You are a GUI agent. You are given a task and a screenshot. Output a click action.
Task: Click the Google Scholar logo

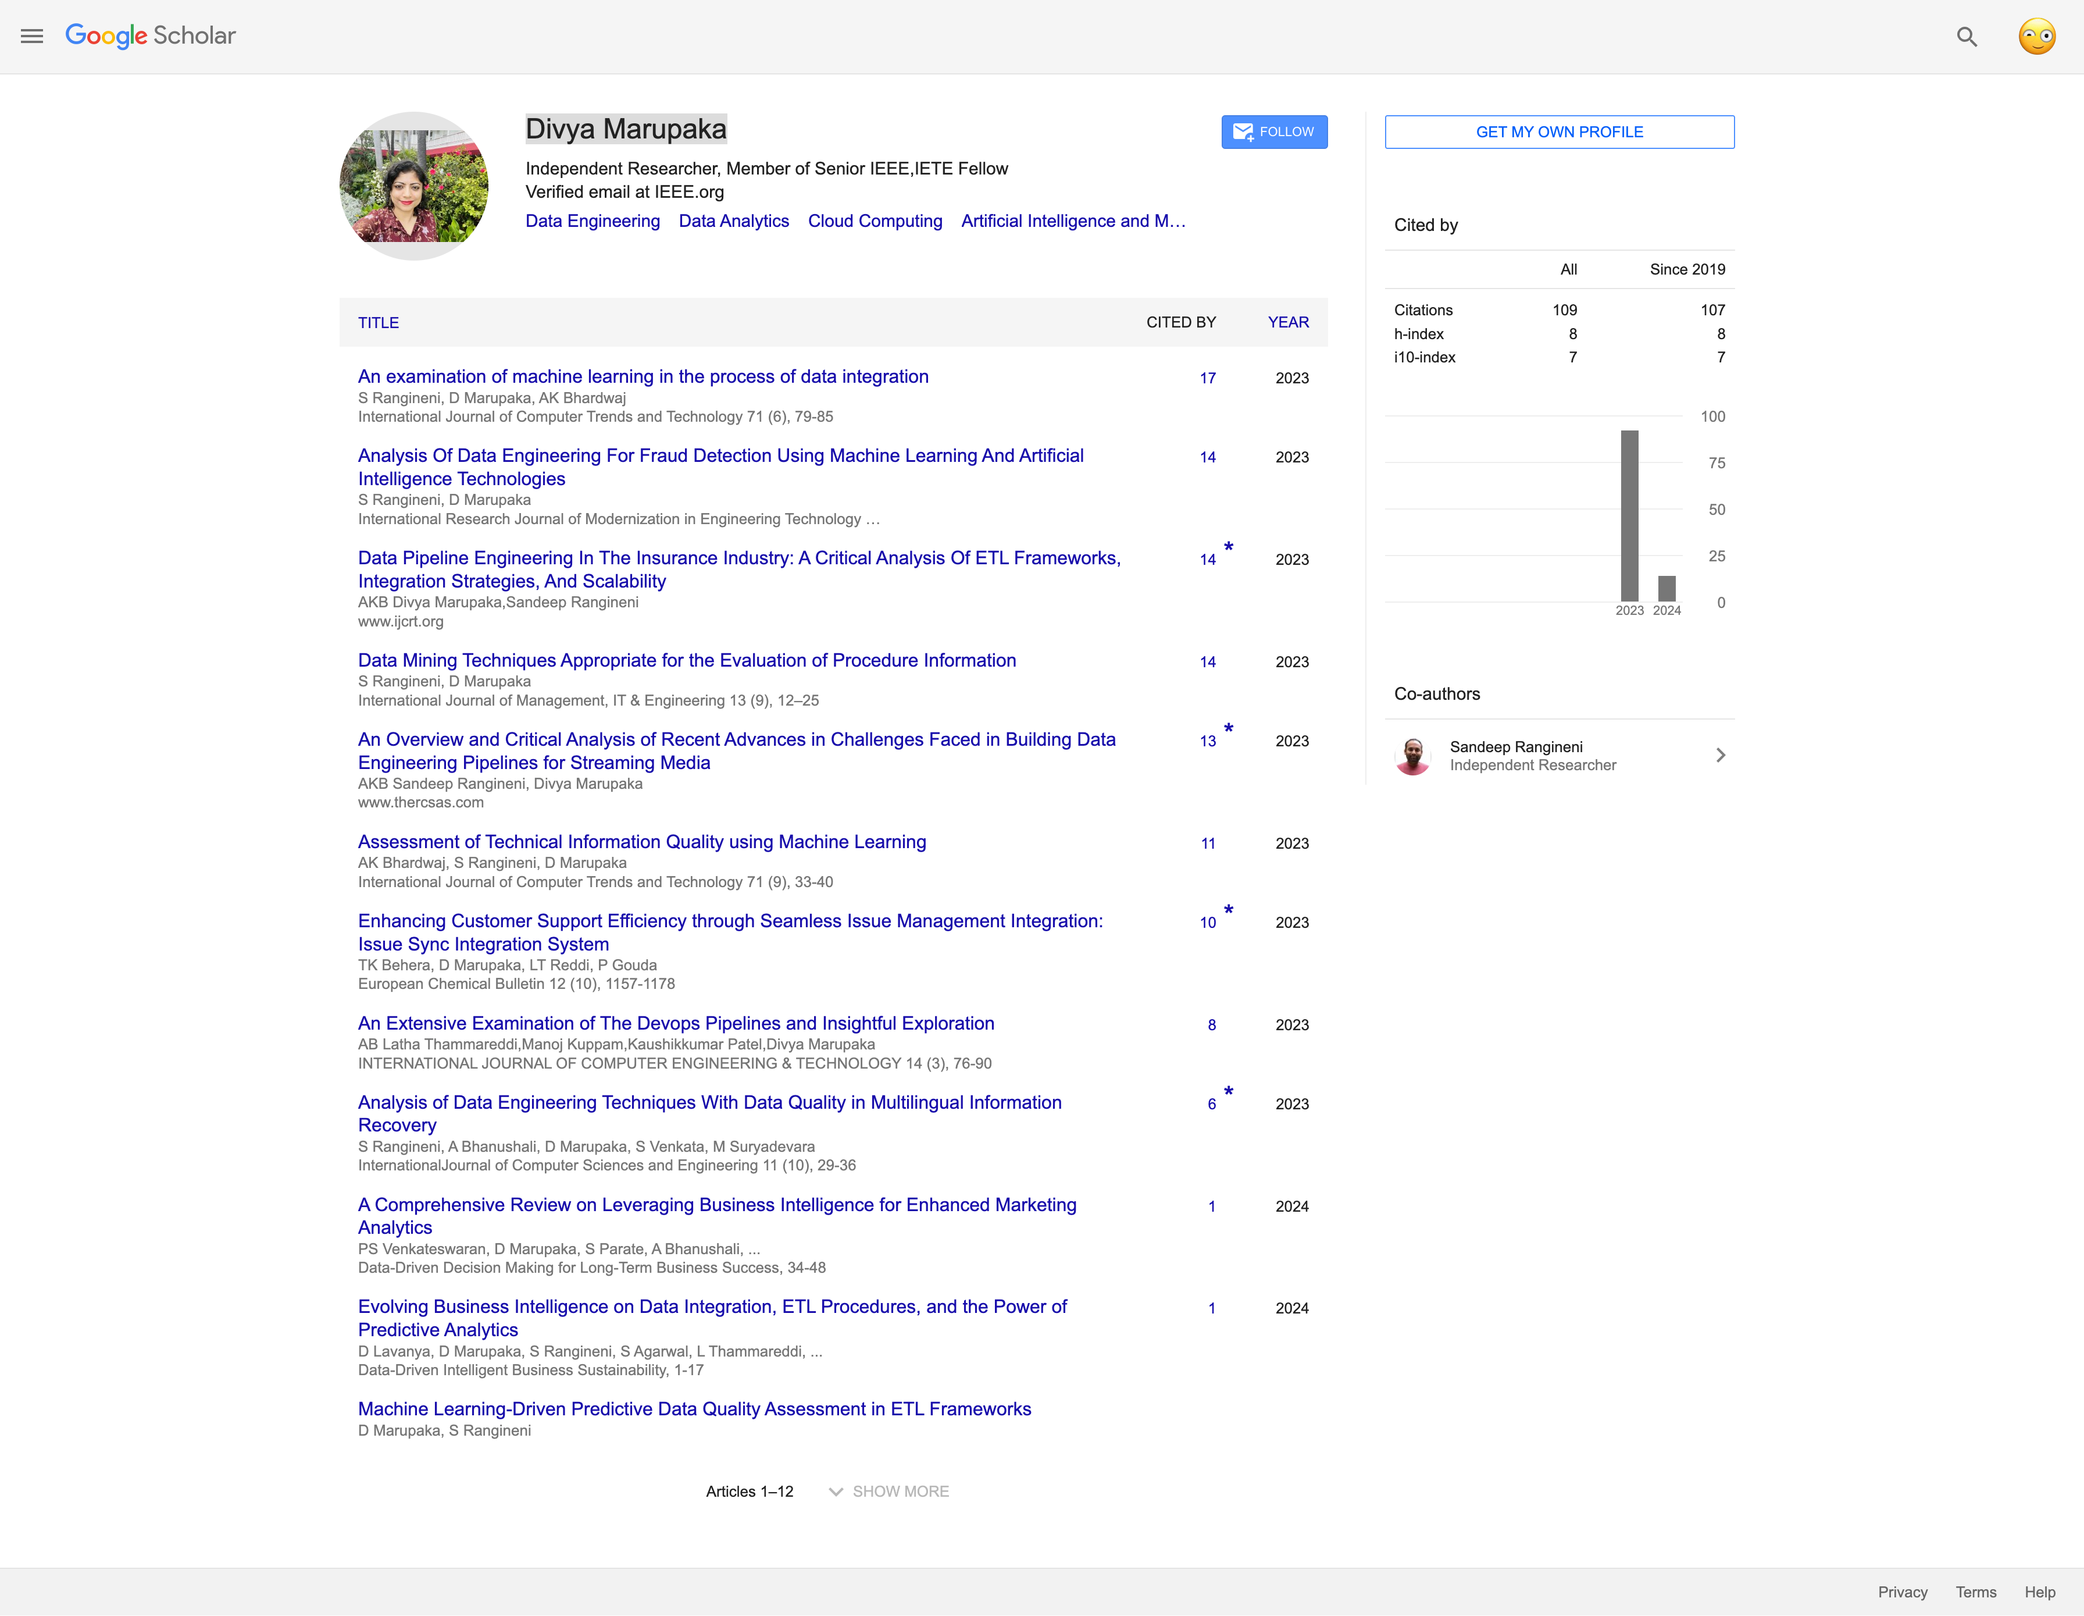click(150, 36)
